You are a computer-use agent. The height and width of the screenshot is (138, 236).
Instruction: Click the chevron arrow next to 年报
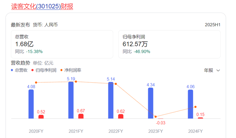(x=218, y=70)
